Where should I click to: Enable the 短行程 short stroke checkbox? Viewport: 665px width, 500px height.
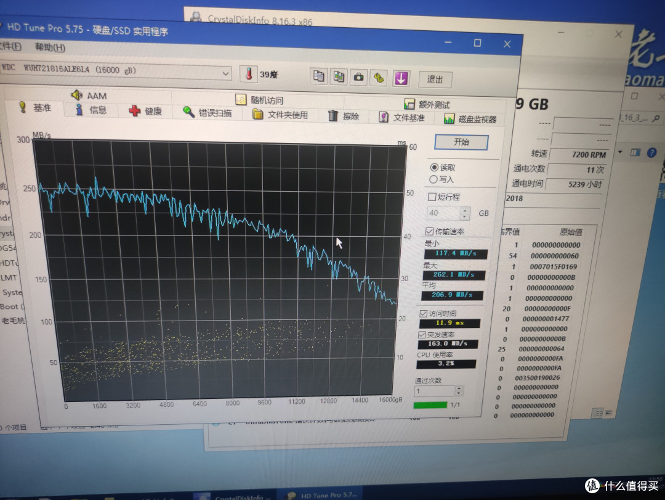(x=432, y=197)
